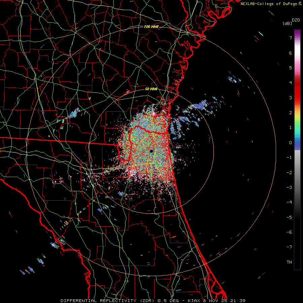Screen dimensions: 303x303
Task: Click the 50 NMI range ring label
Action: (x=151, y=89)
